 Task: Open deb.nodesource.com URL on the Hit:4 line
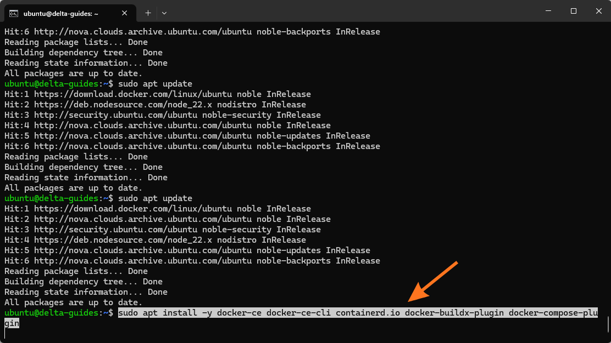click(123, 240)
